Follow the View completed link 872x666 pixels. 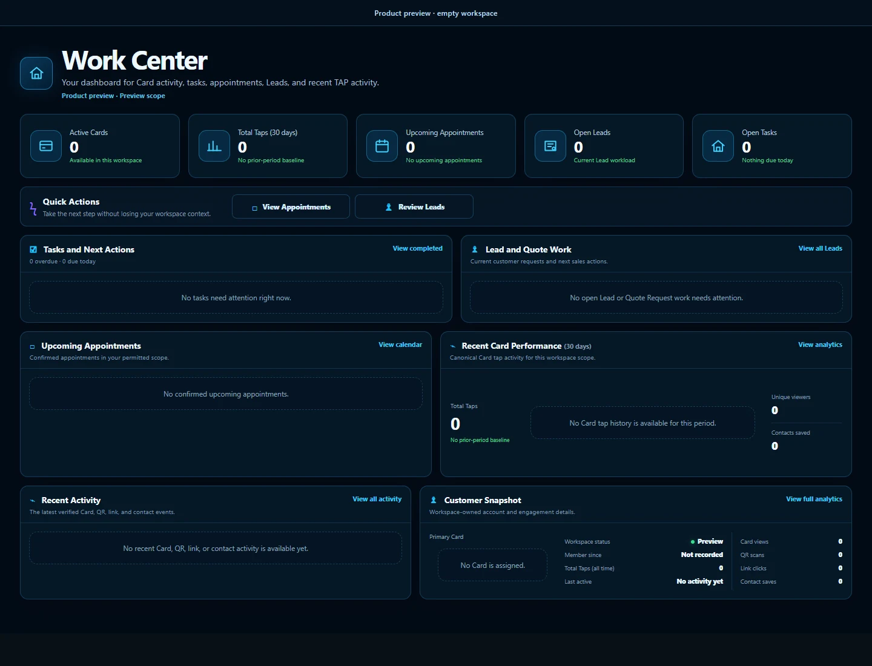point(417,248)
